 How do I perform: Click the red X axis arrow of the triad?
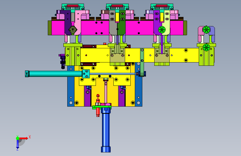(24, 138)
